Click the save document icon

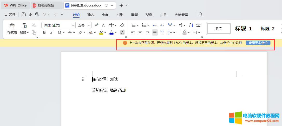(24, 14)
